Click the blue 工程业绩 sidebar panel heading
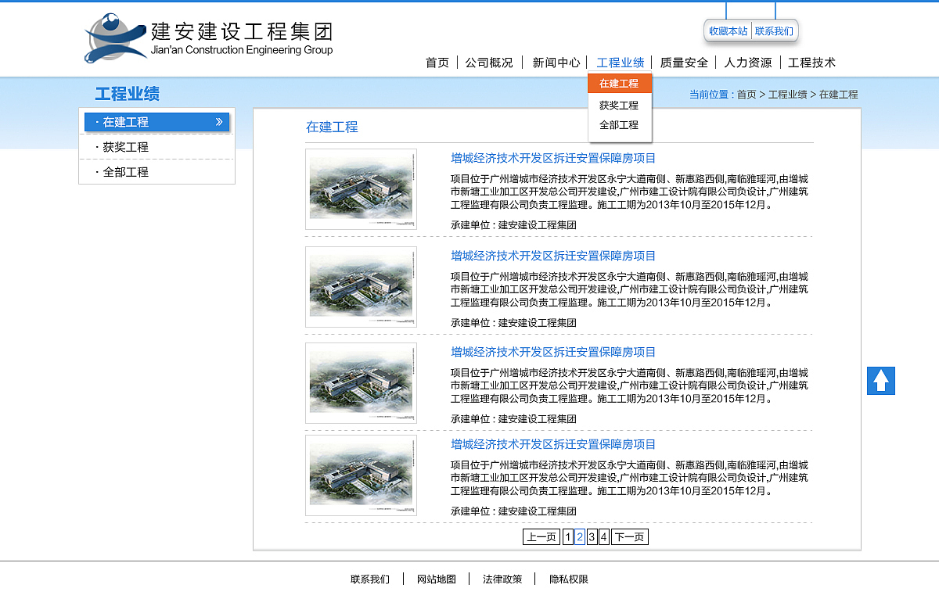Viewport: 939px width, 606px height. 126,94
